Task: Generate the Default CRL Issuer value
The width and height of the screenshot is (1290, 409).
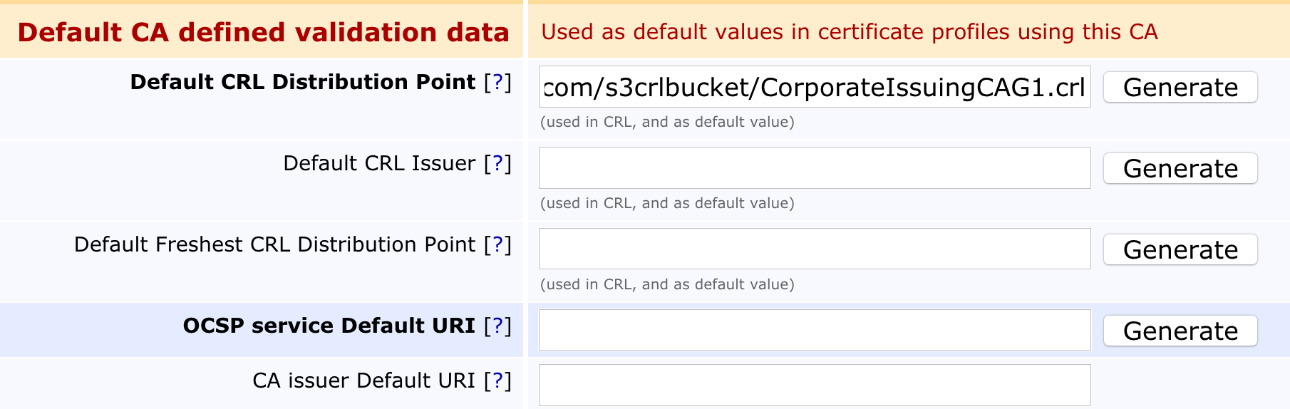Action: click(1180, 169)
